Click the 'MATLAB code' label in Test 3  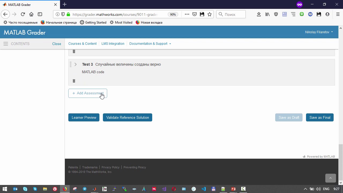[93, 72]
